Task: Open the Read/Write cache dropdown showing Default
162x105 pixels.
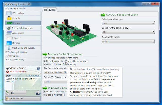Action: tap(128, 41)
